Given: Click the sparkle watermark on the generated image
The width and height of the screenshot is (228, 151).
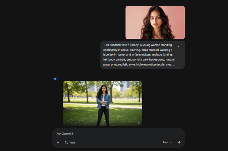Looking at the screenshot, I should (x=139, y=123).
